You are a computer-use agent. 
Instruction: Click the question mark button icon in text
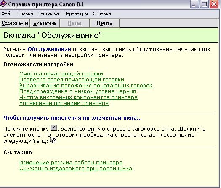54,128
